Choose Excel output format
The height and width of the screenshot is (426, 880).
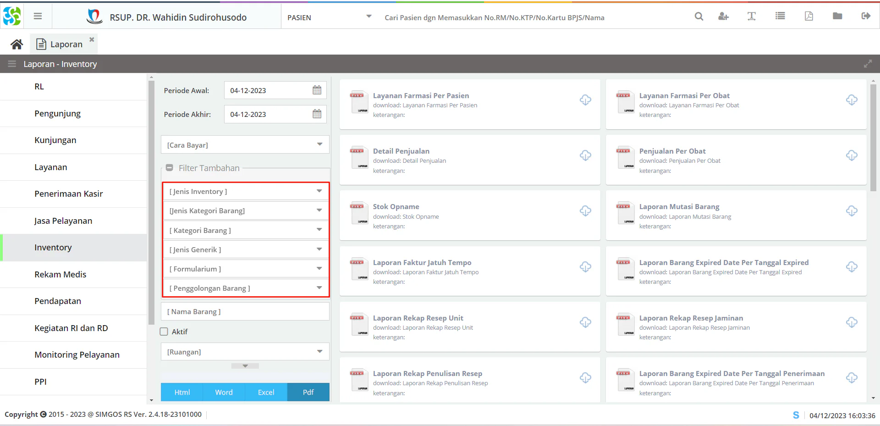tap(266, 392)
